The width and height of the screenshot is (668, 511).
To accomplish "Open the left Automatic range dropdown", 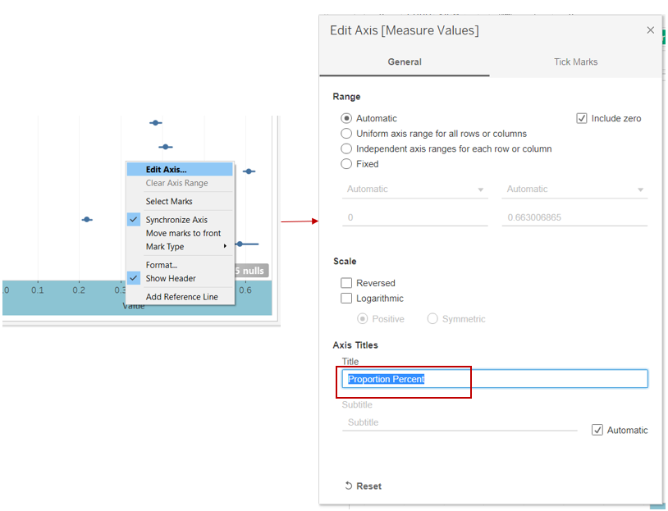I will pos(415,189).
